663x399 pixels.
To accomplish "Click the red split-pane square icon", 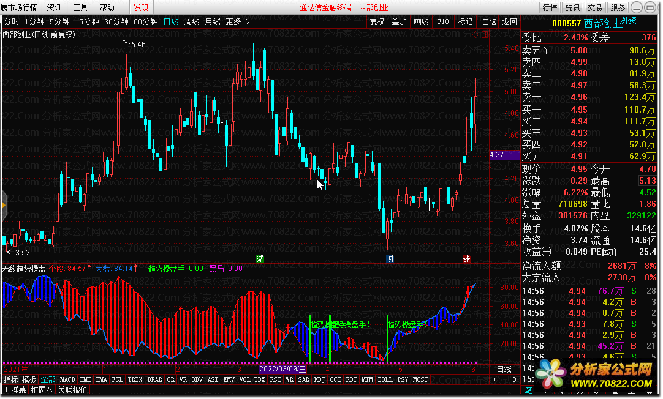I will 485,35.
